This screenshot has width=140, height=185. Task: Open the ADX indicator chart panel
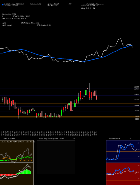click(x=17, y=151)
